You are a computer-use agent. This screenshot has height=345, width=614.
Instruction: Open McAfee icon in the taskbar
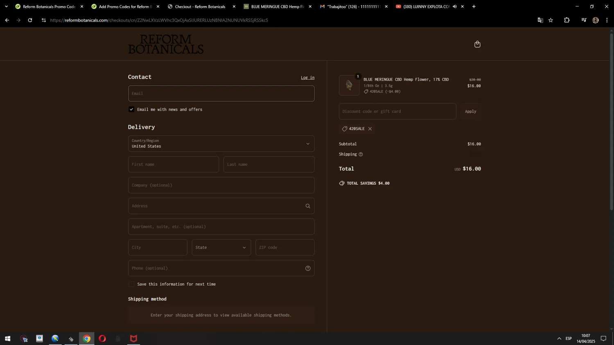pyautogui.click(x=133, y=339)
